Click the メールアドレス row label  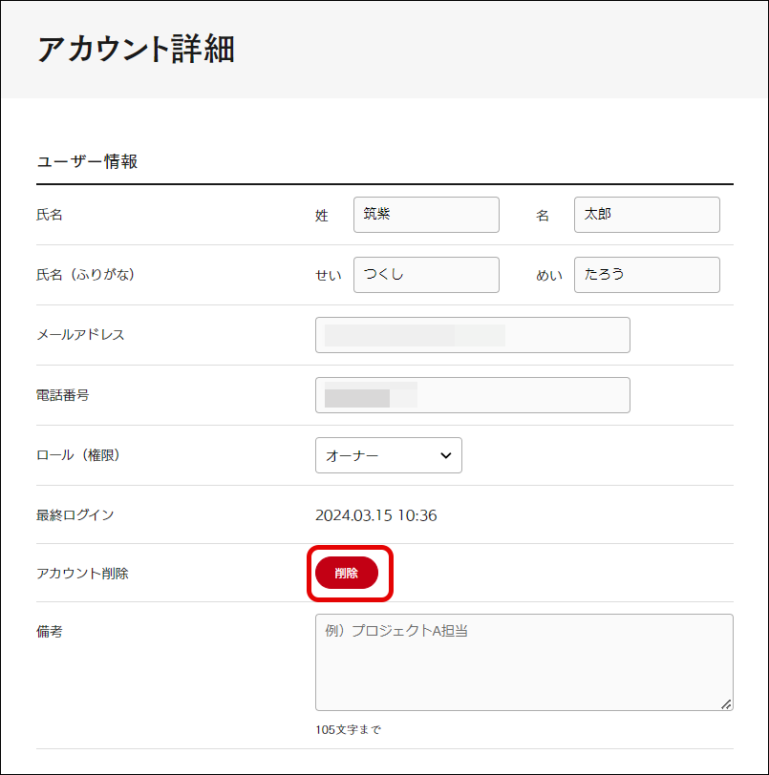(x=80, y=335)
